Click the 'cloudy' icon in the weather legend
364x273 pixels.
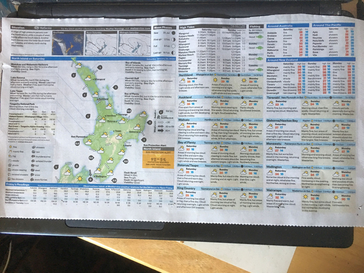point(10,161)
